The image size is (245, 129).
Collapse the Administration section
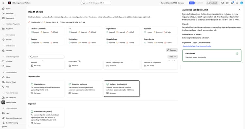tap(3, 73)
